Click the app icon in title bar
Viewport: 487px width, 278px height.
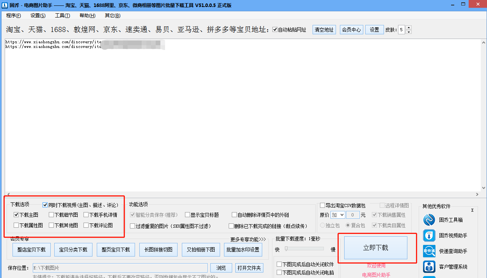pyautogui.click(x=4, y=5)
